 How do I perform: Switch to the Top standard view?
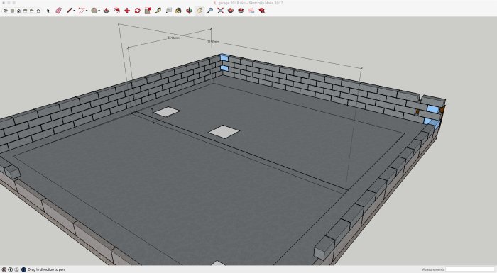click(x=12, y=11)
